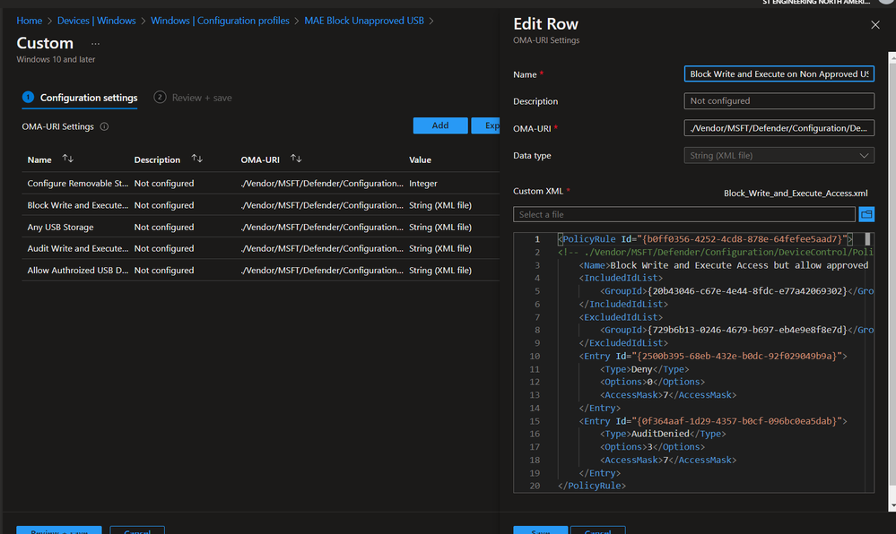This screenshot has height=534, width=896.
Task: Select the Any USB Storage row
Action: 261,227
